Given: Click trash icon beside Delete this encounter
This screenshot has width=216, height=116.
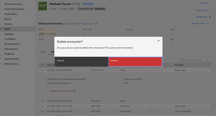Looking at the screenshot, I should (x=74, y=91).
